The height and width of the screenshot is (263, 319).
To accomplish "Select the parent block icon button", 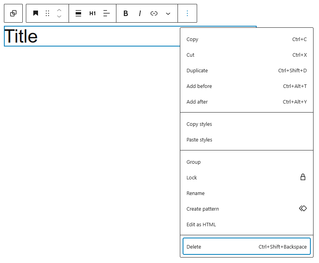I will (13, 13).
